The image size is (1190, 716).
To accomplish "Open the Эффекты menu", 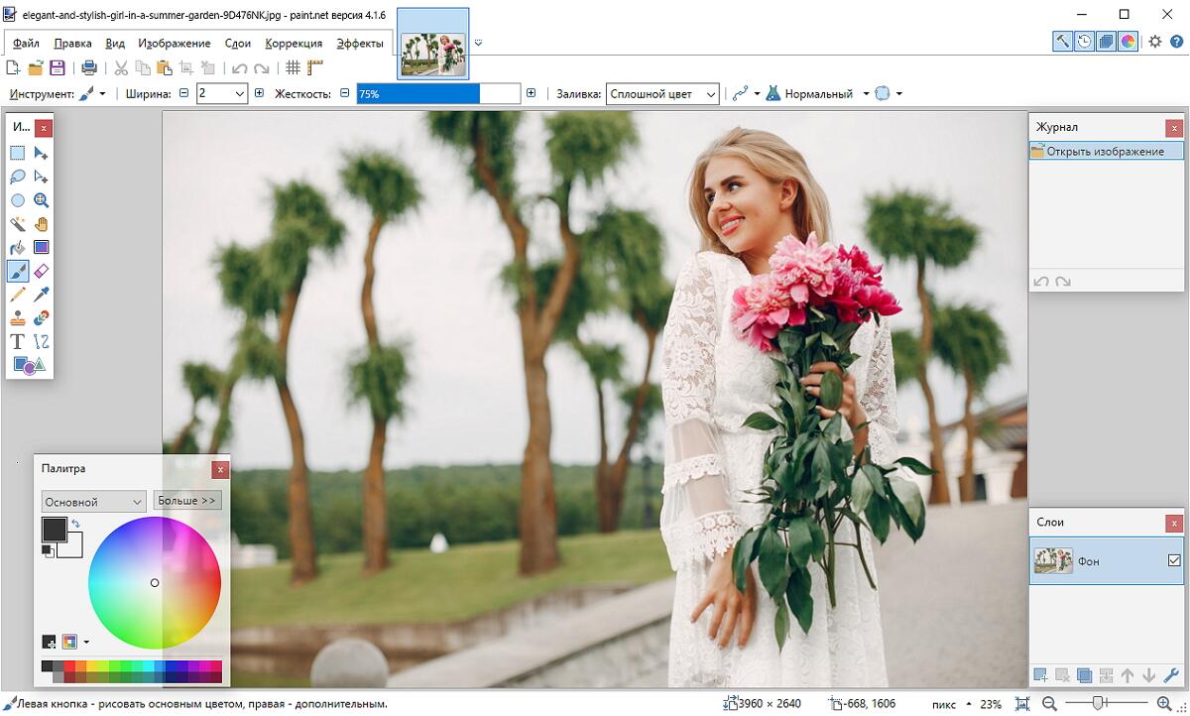I will pyautogui.click(x=359, y=44).
